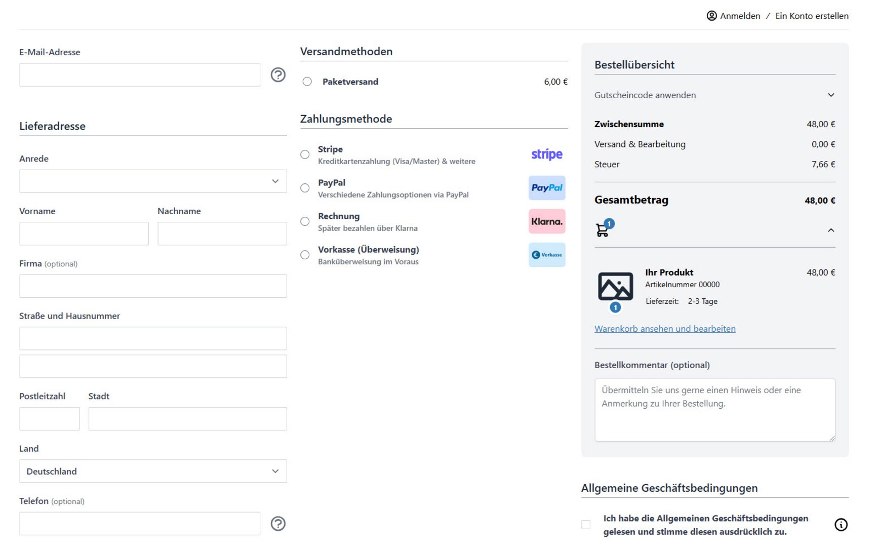Viewport: 878px width, 547px height.
Task: Click the Stripe logo icon
Action: click(546, 154)
